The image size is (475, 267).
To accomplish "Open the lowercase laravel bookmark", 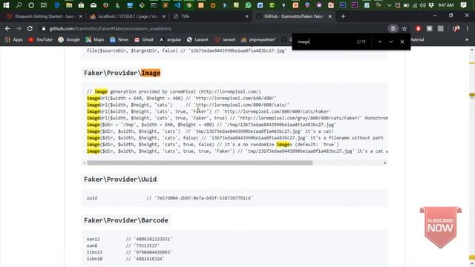I will (x=225, y=39).
